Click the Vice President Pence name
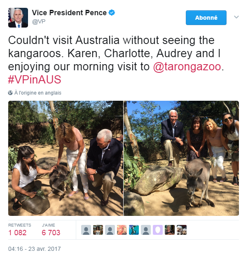The height and width of the screenshot is (257, 248). pos(69,13)
